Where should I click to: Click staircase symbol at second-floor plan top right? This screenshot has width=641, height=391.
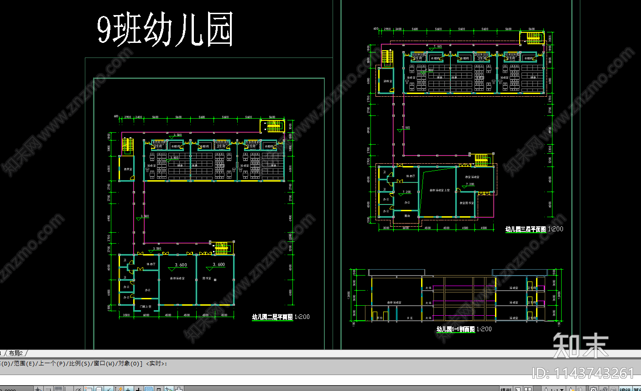click(273, 126)
